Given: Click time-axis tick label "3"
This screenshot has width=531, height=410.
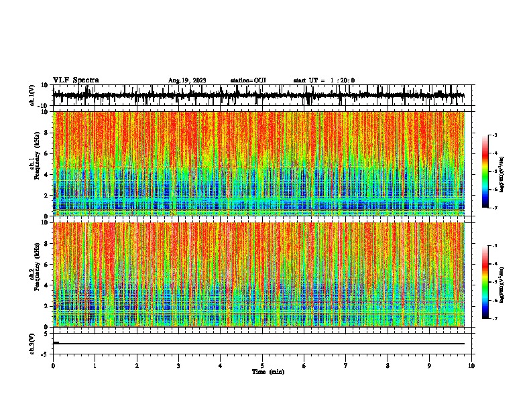Looking at the screenshot, I should click(x=178, y=366).
